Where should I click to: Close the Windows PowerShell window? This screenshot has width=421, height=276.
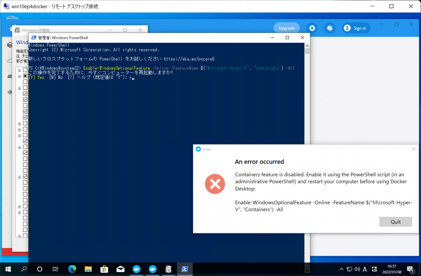(302, 37)
